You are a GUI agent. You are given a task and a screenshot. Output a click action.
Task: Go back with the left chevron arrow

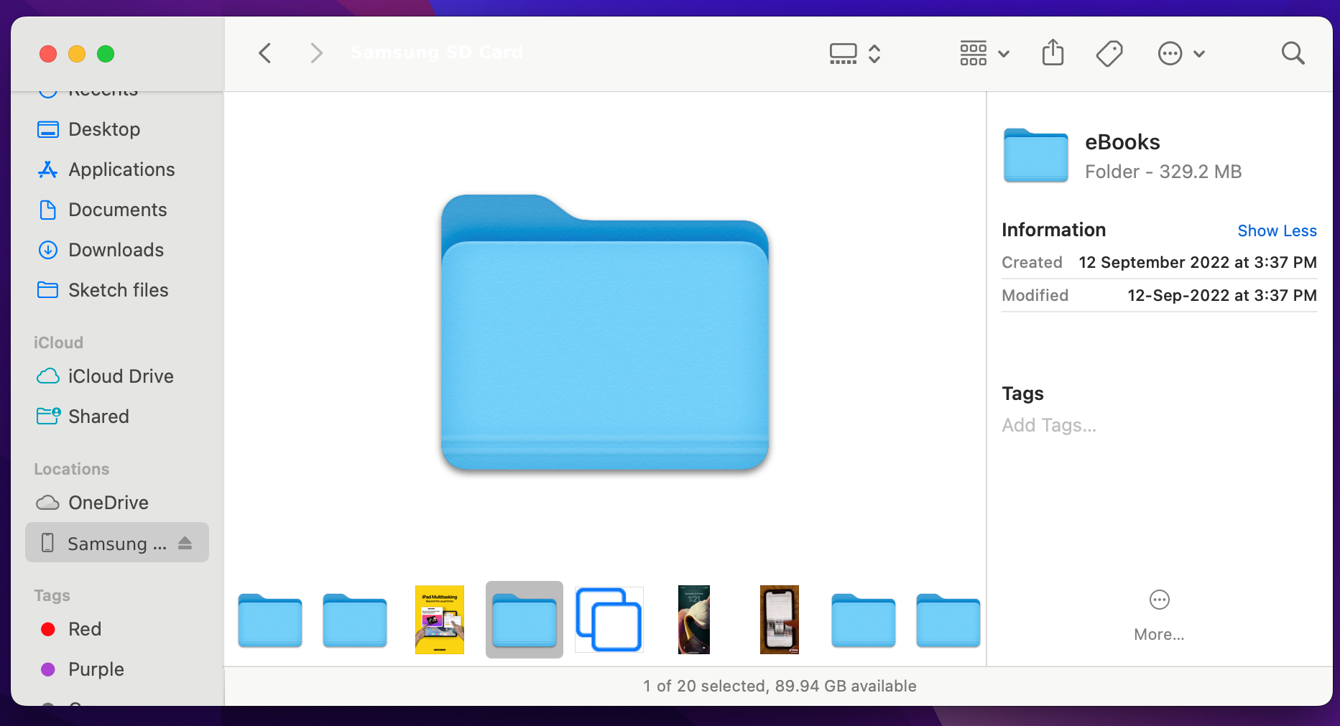pyautogui.click(x=265, y=53)
